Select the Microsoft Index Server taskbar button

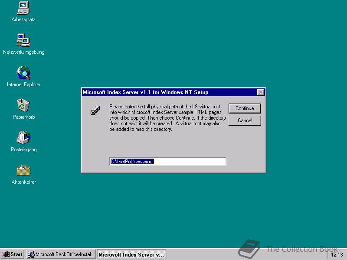point(131,254)
